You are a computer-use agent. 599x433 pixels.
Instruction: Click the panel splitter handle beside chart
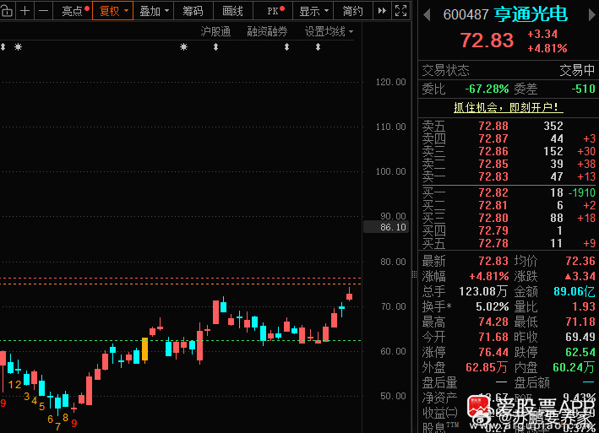(x=415, y=274)
